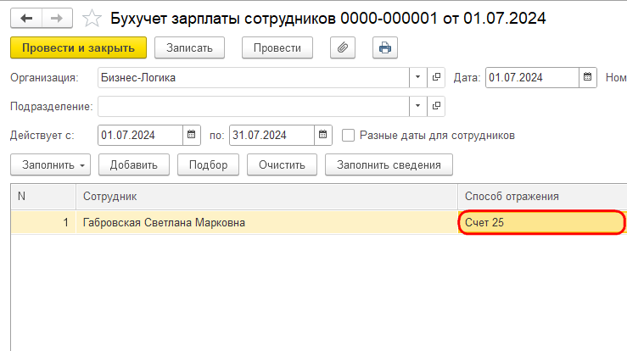Save document with Записать button
627x351 pixels.
click(189, 48)
